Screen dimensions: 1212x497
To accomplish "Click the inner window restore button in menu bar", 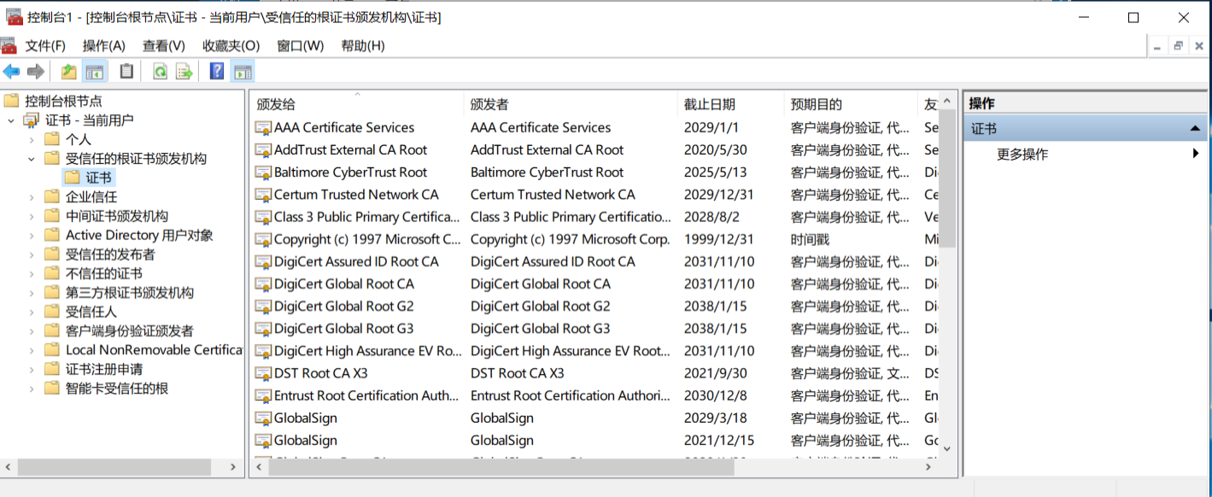I will (1179, 46).
